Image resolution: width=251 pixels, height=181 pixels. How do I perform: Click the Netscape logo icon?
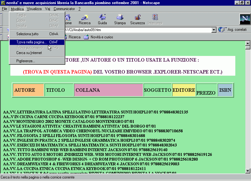[244, 19]
